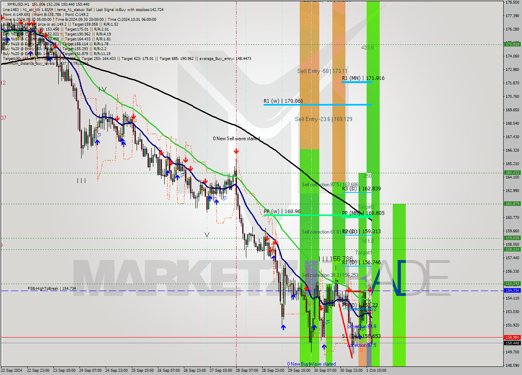Viewport: 522px width, 375px height.
Task: Click the '| | | 155.786' wave label
Action: click(336, 259)
